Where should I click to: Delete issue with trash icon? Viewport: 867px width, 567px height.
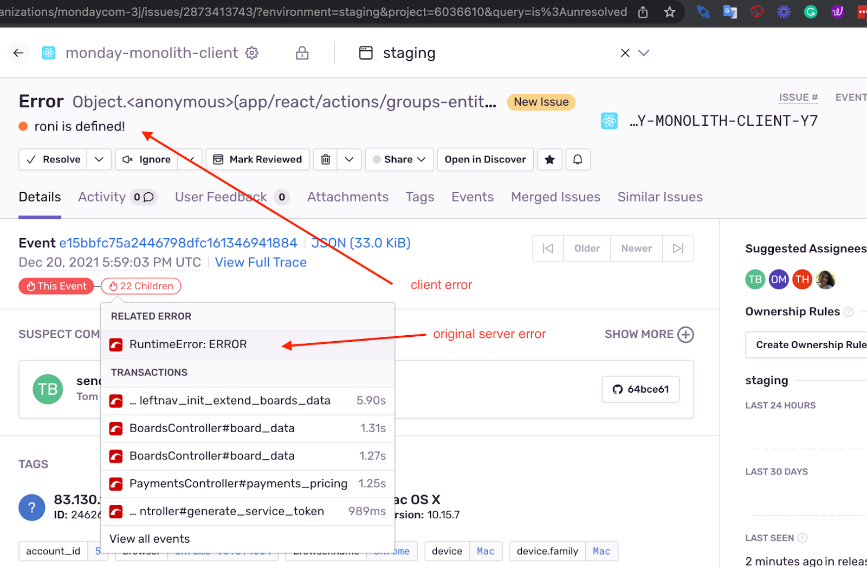click(x=326, y=159)
